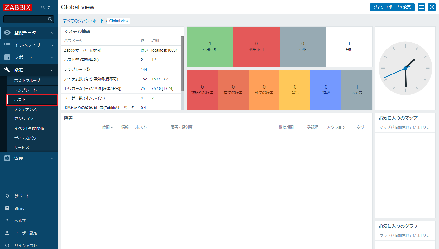Click テンプレート数 value 144
The width and height of the screenshot is (439, 249).
pos(144,69)
